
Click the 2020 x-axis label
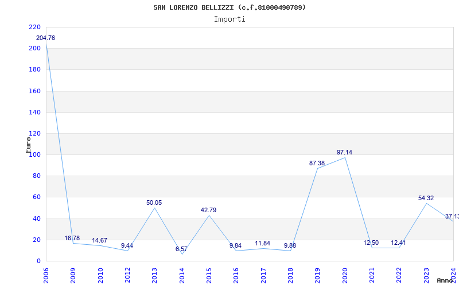[345, 276]
